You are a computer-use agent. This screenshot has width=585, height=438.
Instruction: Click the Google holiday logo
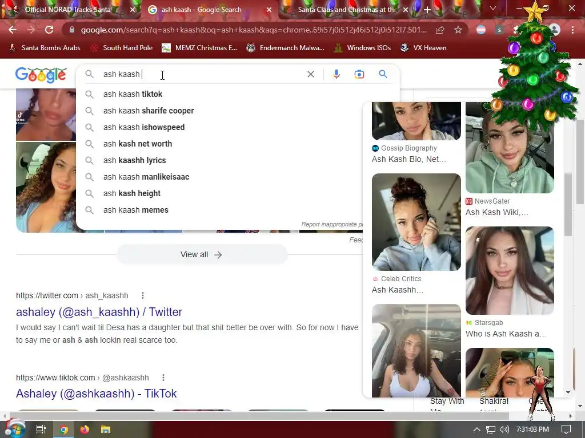(41, 75)
